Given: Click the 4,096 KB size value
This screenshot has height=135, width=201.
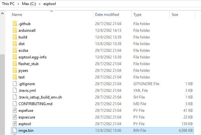Looking at the screenshot, I should pos(185,131).
